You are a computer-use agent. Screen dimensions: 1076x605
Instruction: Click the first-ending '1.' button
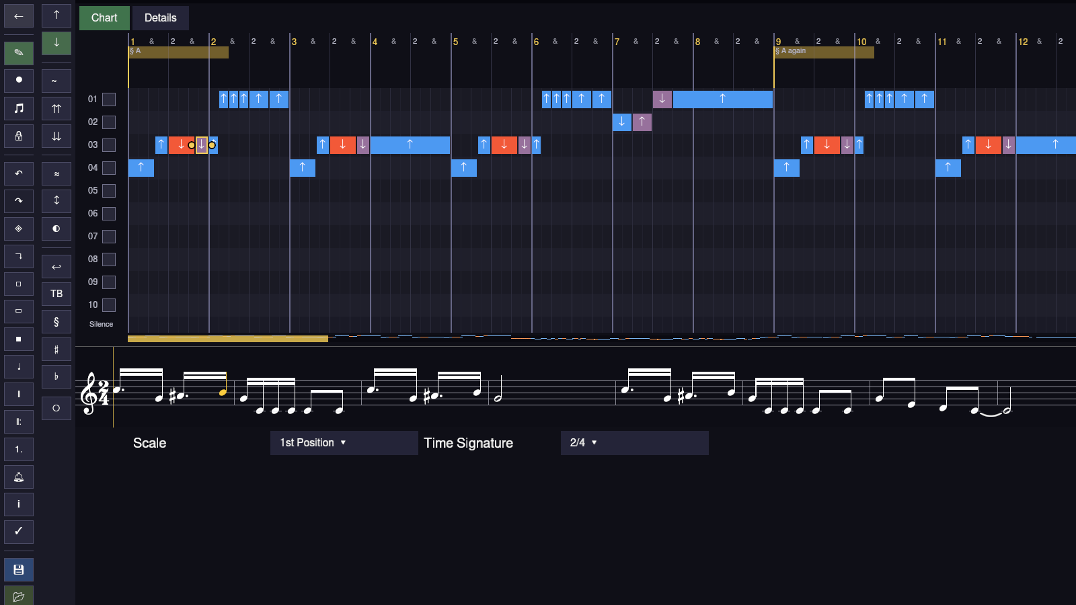pos(19,449)
